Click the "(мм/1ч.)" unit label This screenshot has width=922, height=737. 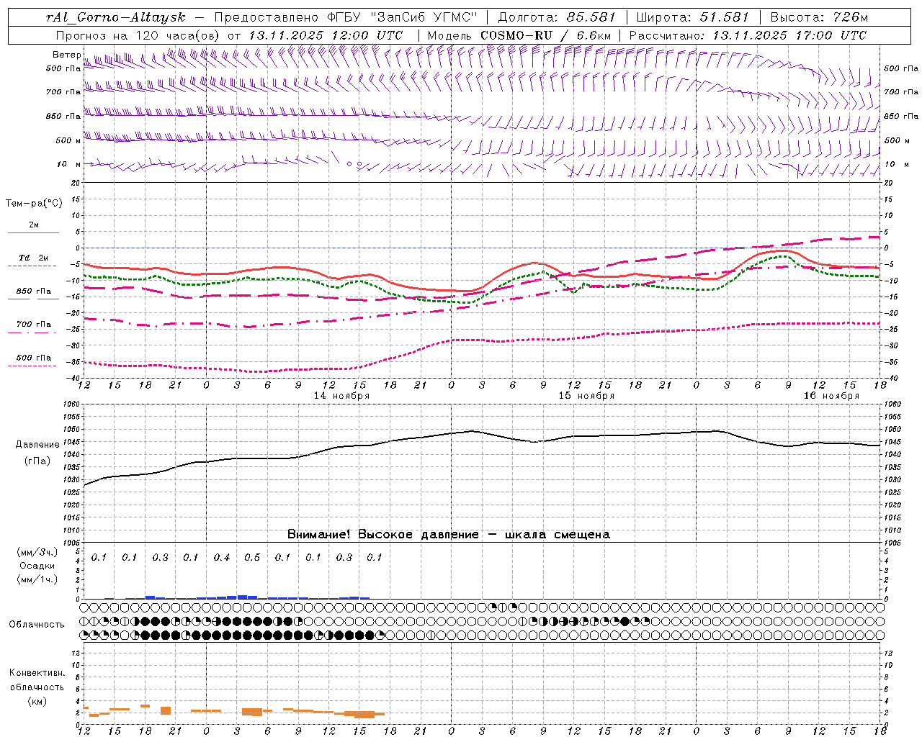(x=37, y=579)
